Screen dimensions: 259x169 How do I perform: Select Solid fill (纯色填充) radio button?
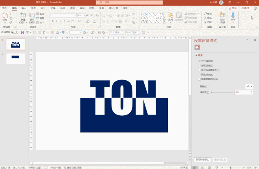coord(199,61)
